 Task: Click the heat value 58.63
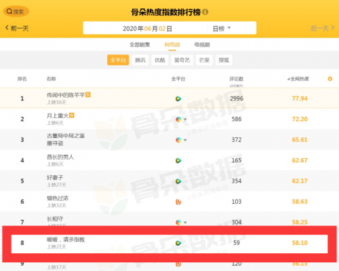[x=300, y=201]
